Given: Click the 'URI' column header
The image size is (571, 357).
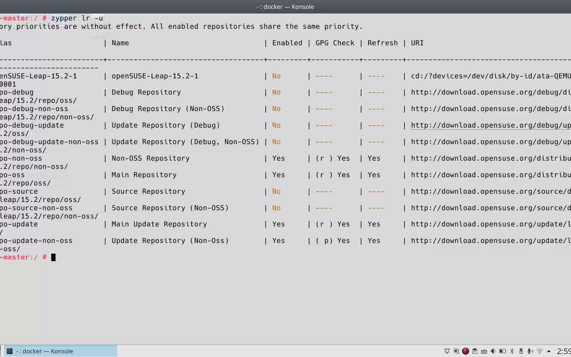Looking at the screenshot, I should point(417,43).
